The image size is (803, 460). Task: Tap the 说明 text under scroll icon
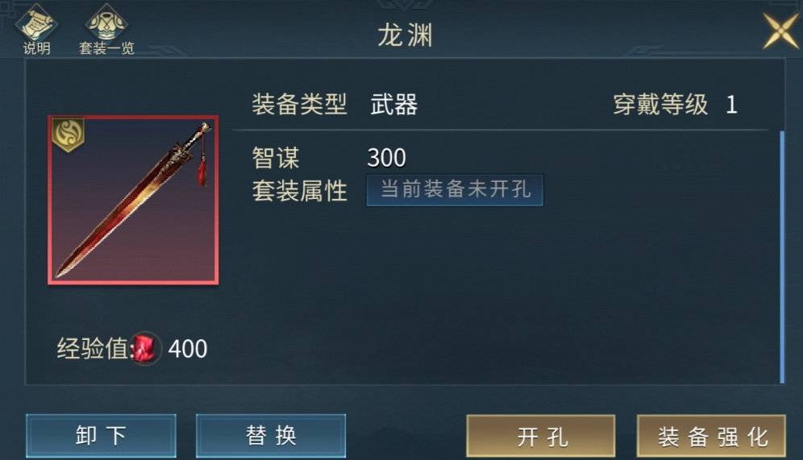point(36,48)
